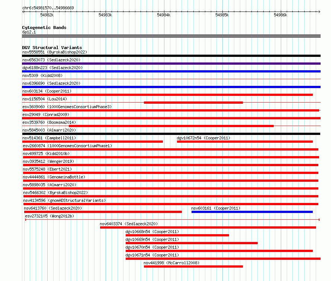This screenshot has width=331, height=281.
Task: Open the nsv6396690 (Sedlazeck2020) variant label
Action: click(51, 83)
